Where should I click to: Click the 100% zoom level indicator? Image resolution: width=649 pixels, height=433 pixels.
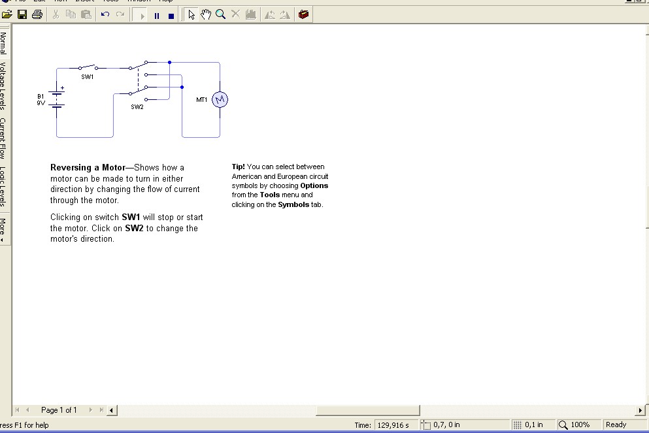580,425
